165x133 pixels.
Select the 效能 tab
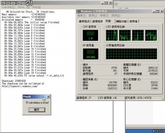(109, 21)
